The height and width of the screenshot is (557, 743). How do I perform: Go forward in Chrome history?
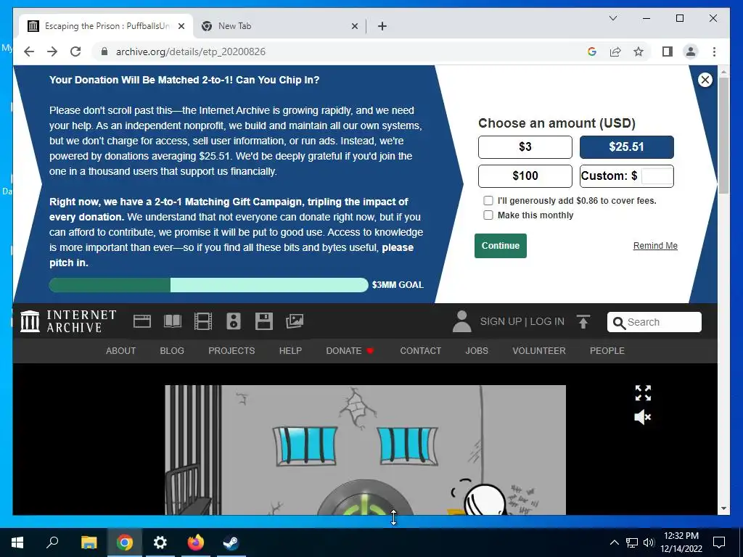tap(52, 51)
